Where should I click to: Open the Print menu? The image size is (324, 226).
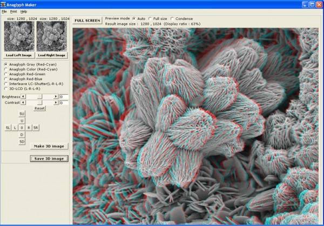coord(13,11)
